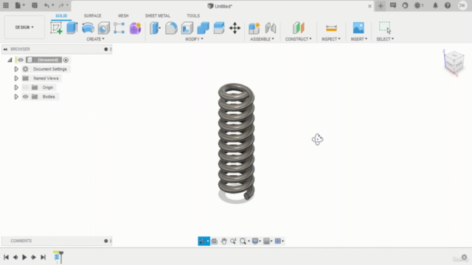Viewport: 472px width, 265px height.
Task: Activate the window Select tool
Action: (x=385, y=27)
